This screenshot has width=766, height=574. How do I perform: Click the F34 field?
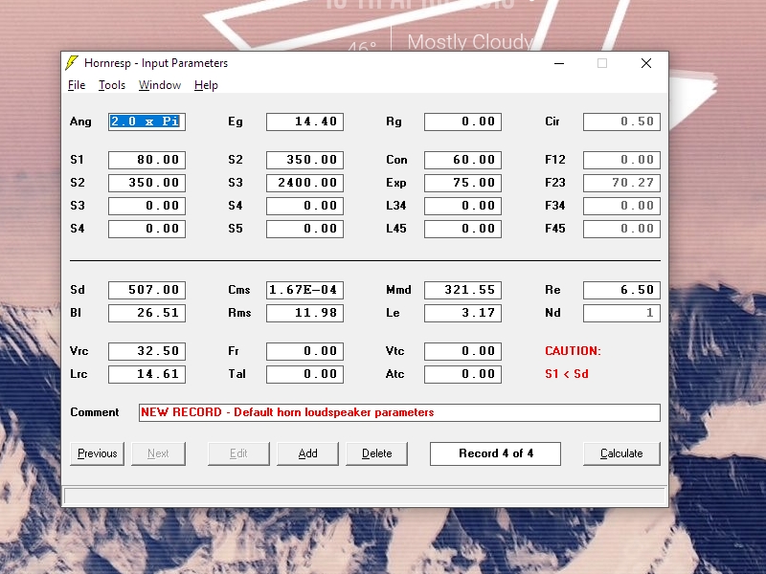[x=621, y=206]
